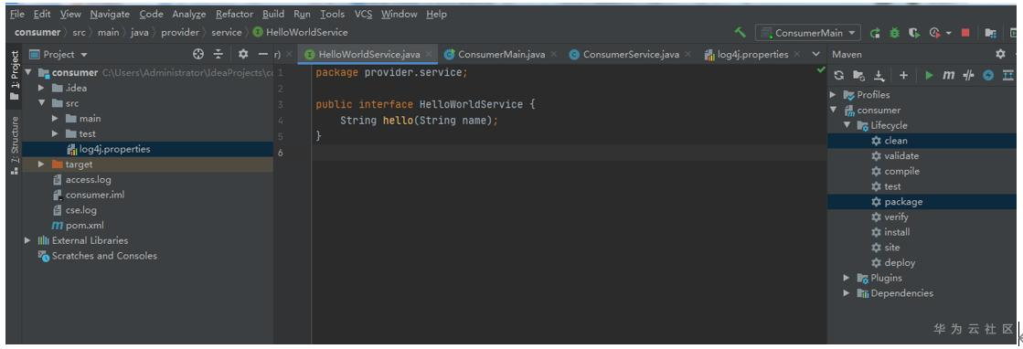The height and width of the screenshot is (349, 1023).
Task: Download sources and documentation icon
Action: pos(879,75)
